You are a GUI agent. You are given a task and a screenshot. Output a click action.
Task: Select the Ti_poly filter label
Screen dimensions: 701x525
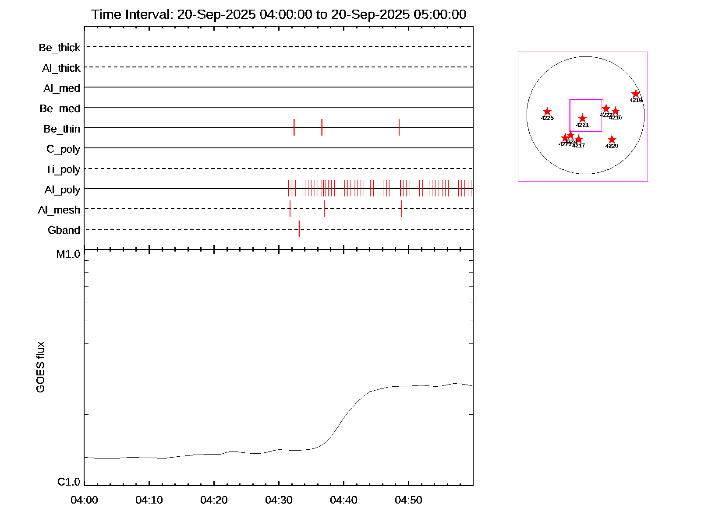63,169
